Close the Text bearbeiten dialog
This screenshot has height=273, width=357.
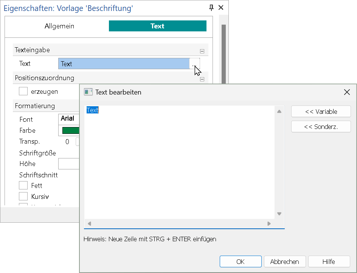tap(347, 92)
